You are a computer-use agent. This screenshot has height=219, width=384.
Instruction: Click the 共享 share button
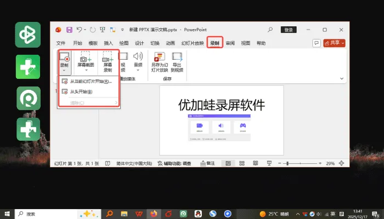click(334, 43)
